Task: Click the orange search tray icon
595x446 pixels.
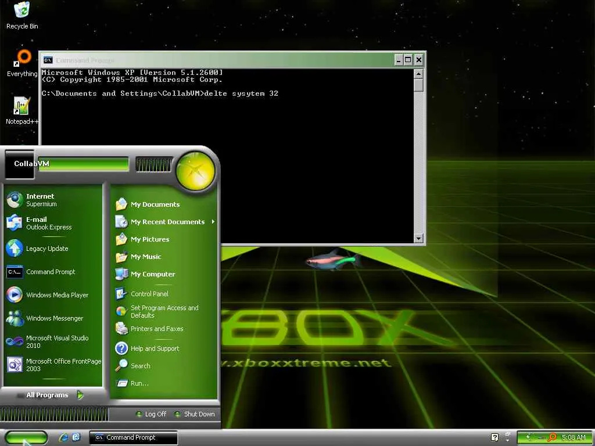Action: coord(552,437)
